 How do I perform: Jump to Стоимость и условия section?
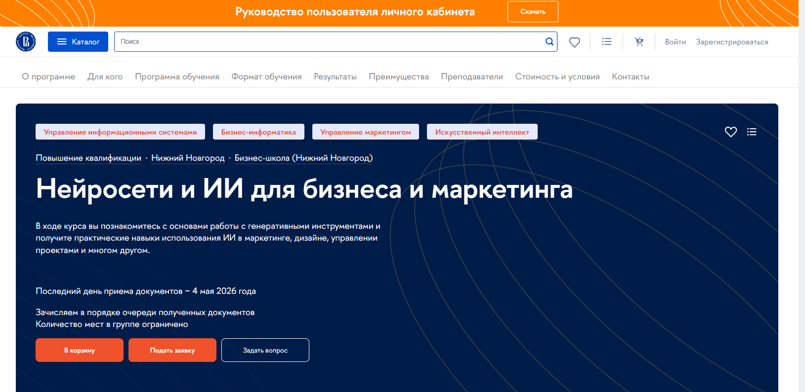pos(557,77)
